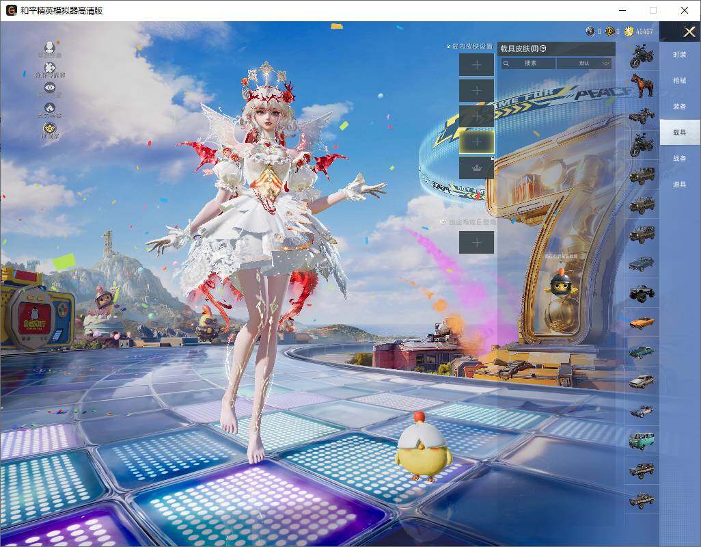Viewport: 701px width, 547px height.
Task: Switch to the 道具 tab
Action: pos(680,185)
